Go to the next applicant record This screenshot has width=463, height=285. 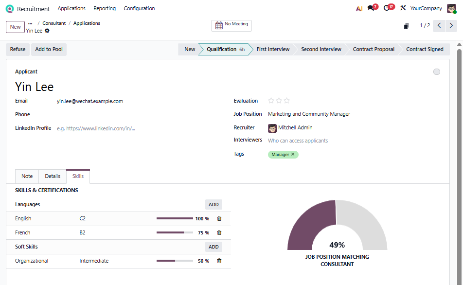452,26
